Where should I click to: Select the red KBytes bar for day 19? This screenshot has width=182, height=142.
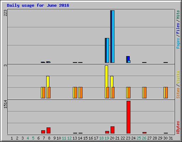[x=107, y=132]
